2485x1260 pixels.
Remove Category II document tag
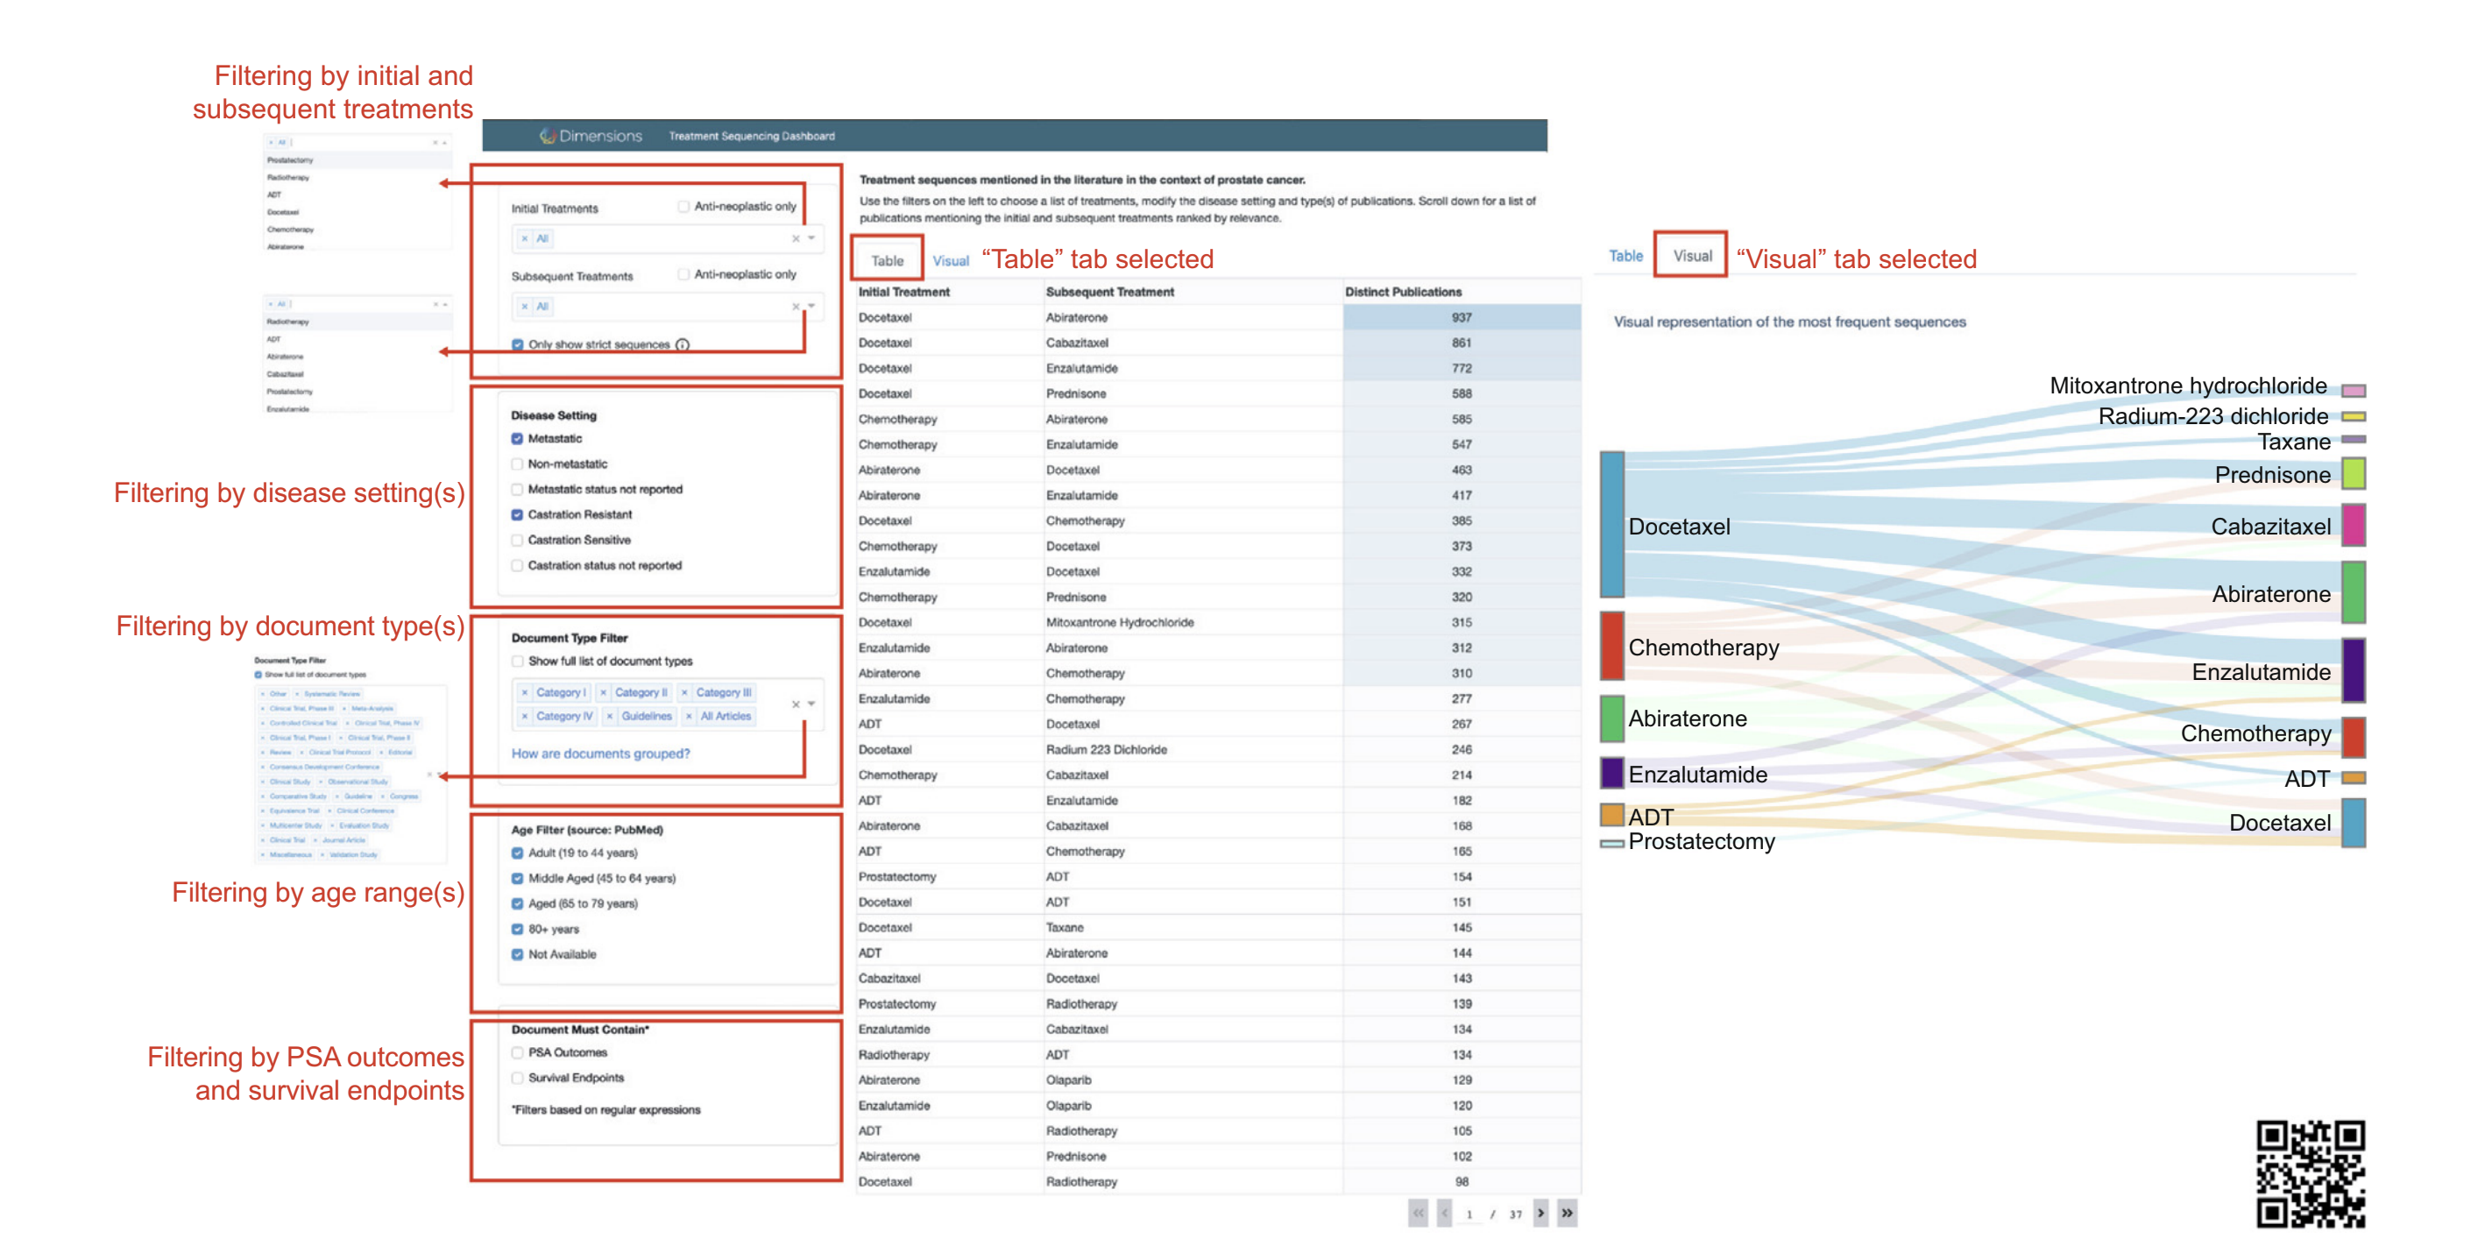[x=603, y=693]
